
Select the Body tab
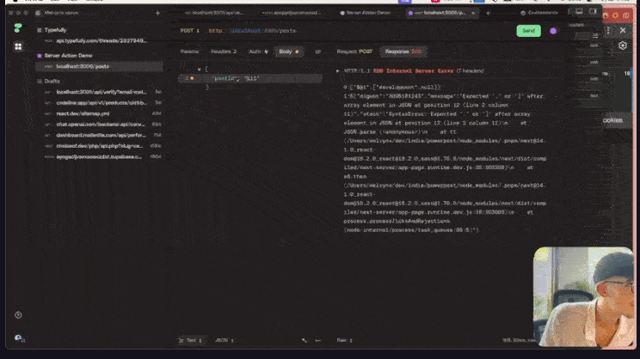(287, 52)
